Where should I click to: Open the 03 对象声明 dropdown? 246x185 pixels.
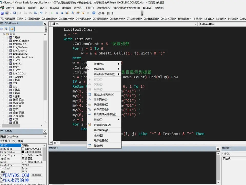[x=66, y=19]
